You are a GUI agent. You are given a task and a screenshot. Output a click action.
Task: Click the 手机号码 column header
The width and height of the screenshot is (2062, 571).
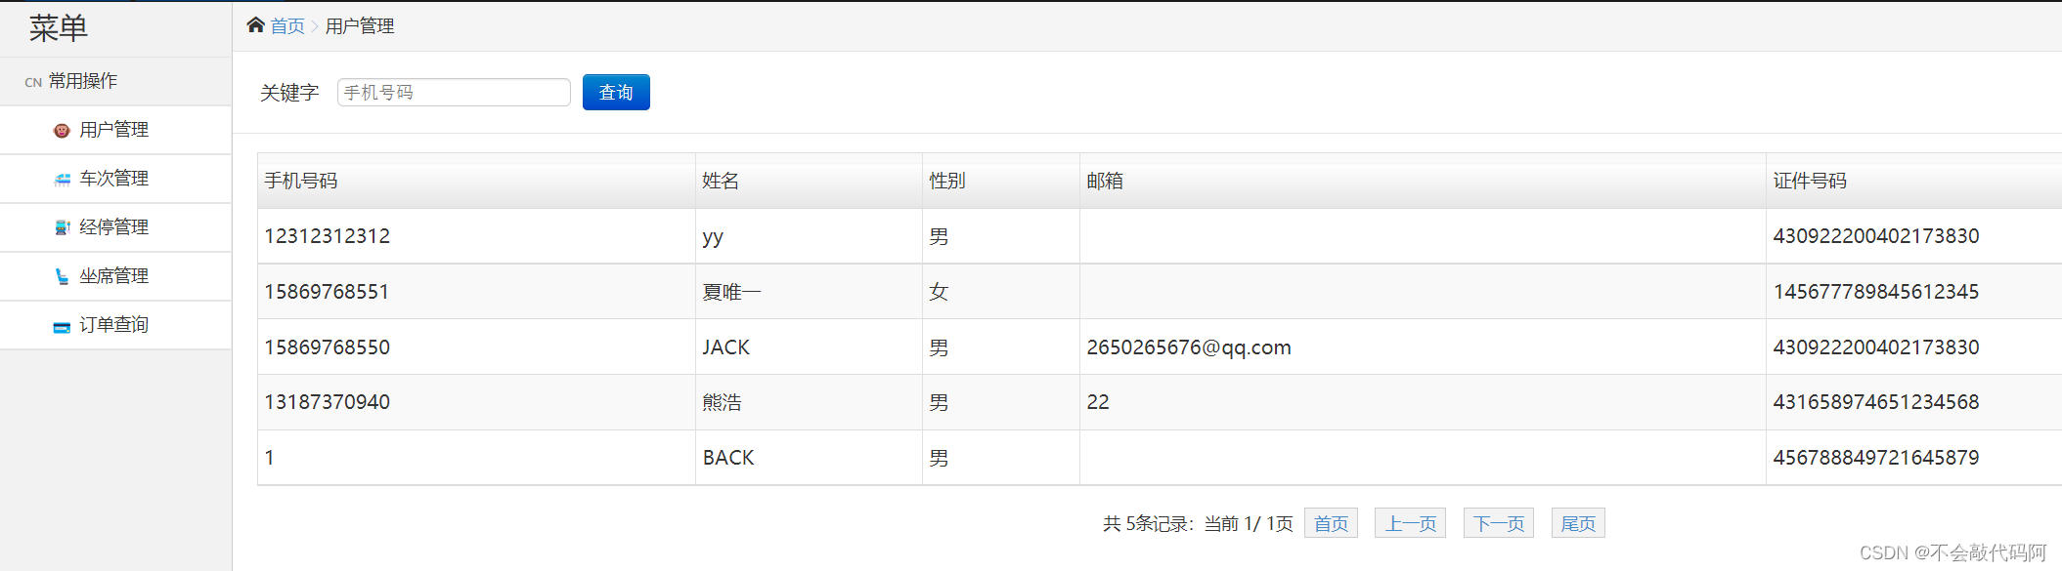tap(476, 181)
